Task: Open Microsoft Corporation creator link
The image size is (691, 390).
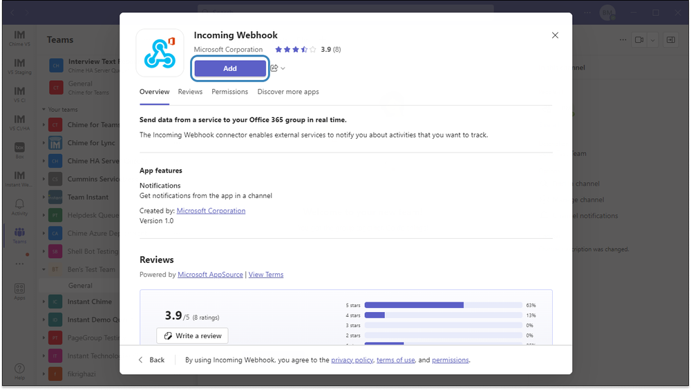Action: [x=211, y=211]
